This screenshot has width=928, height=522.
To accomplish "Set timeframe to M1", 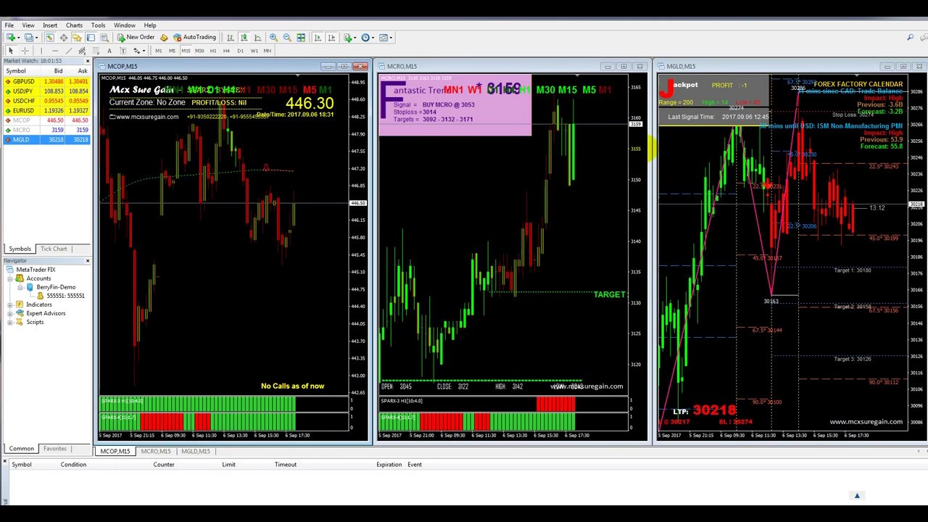I will 158,51.
